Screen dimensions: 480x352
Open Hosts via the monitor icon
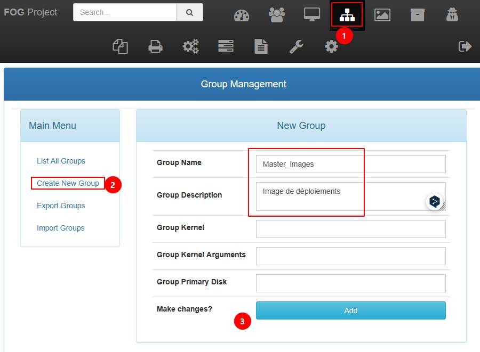click(x=312, y=15)
